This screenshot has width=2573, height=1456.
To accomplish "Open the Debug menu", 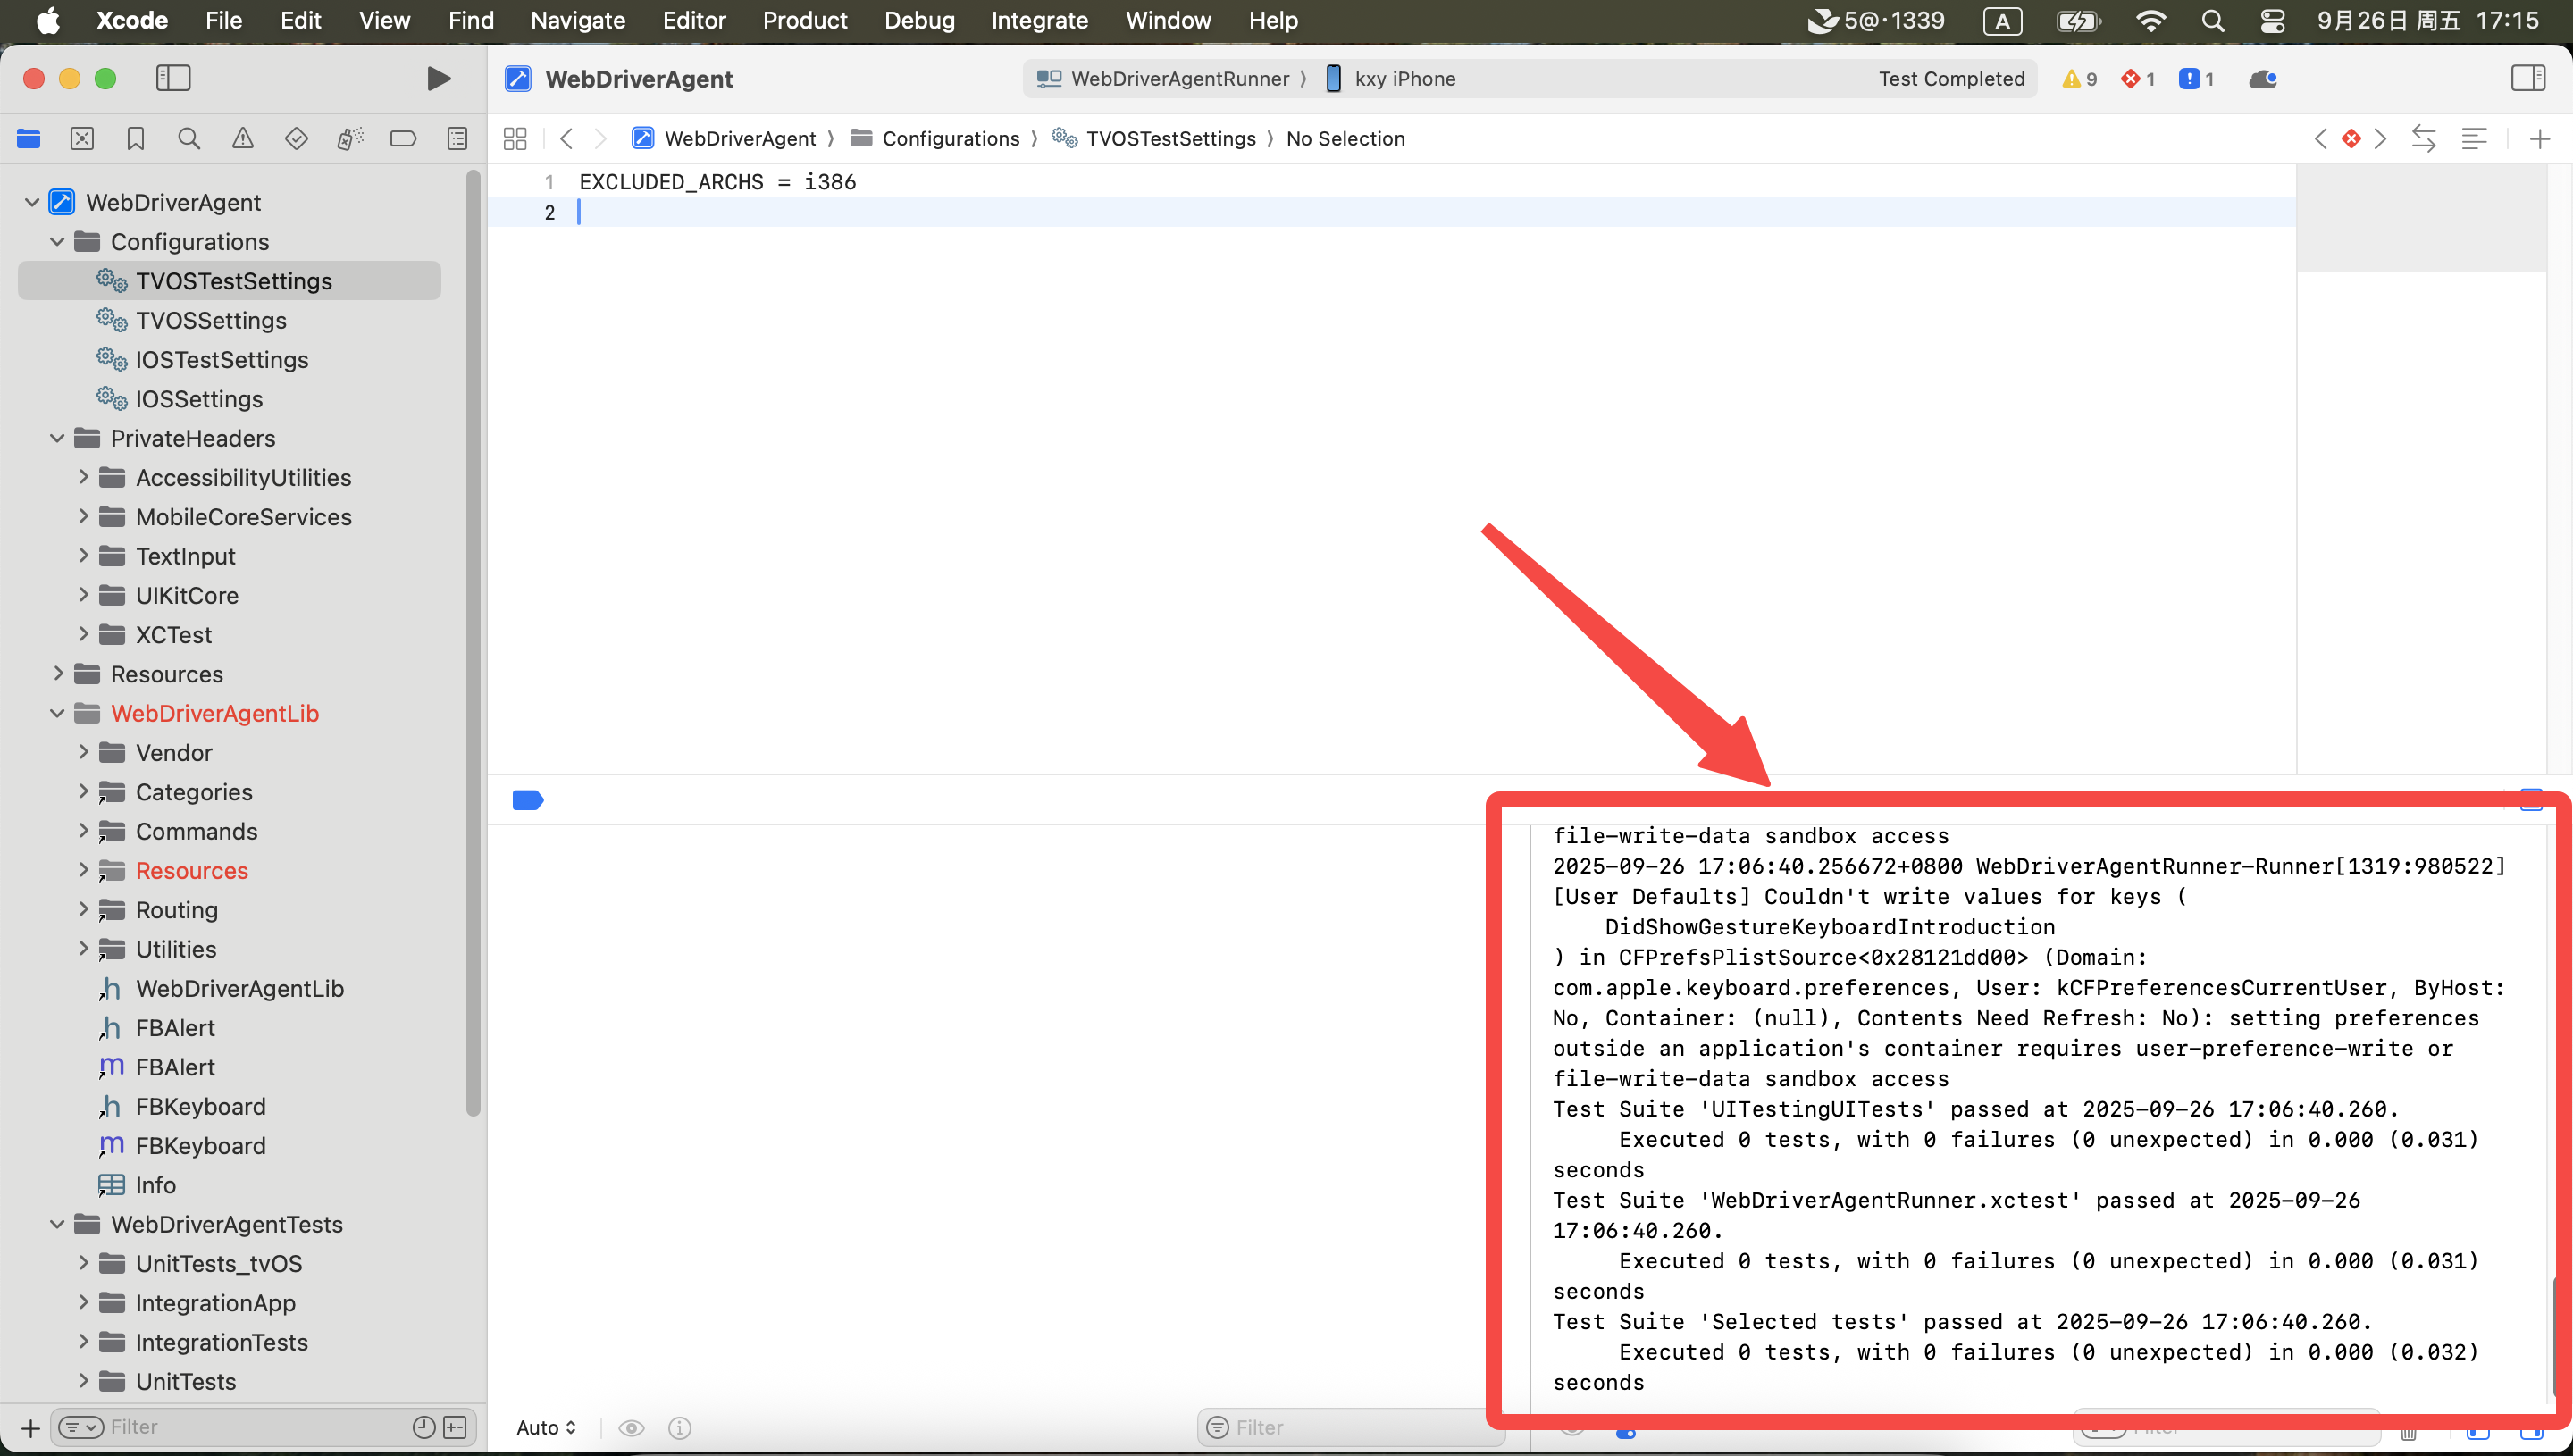I will pyautogui.click(x=918, y=20).
